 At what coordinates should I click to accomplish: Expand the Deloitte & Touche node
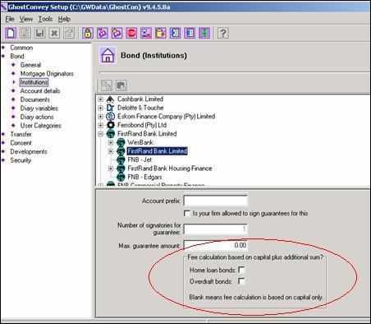coord(100,108)
